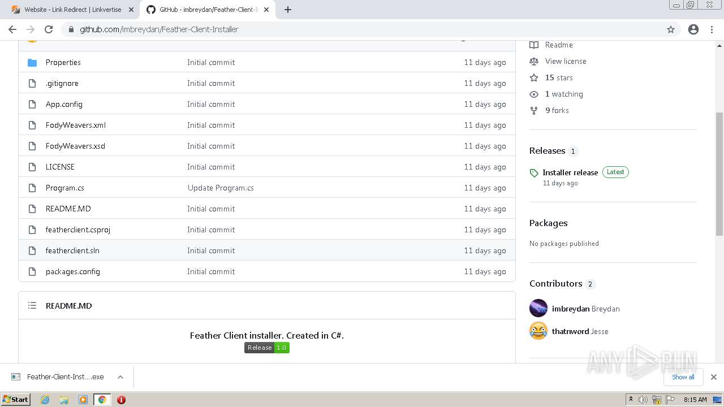This screenshot has height=407, width=724.
Task: Open Chrome profile avatar icon
Action: point(693,29)
